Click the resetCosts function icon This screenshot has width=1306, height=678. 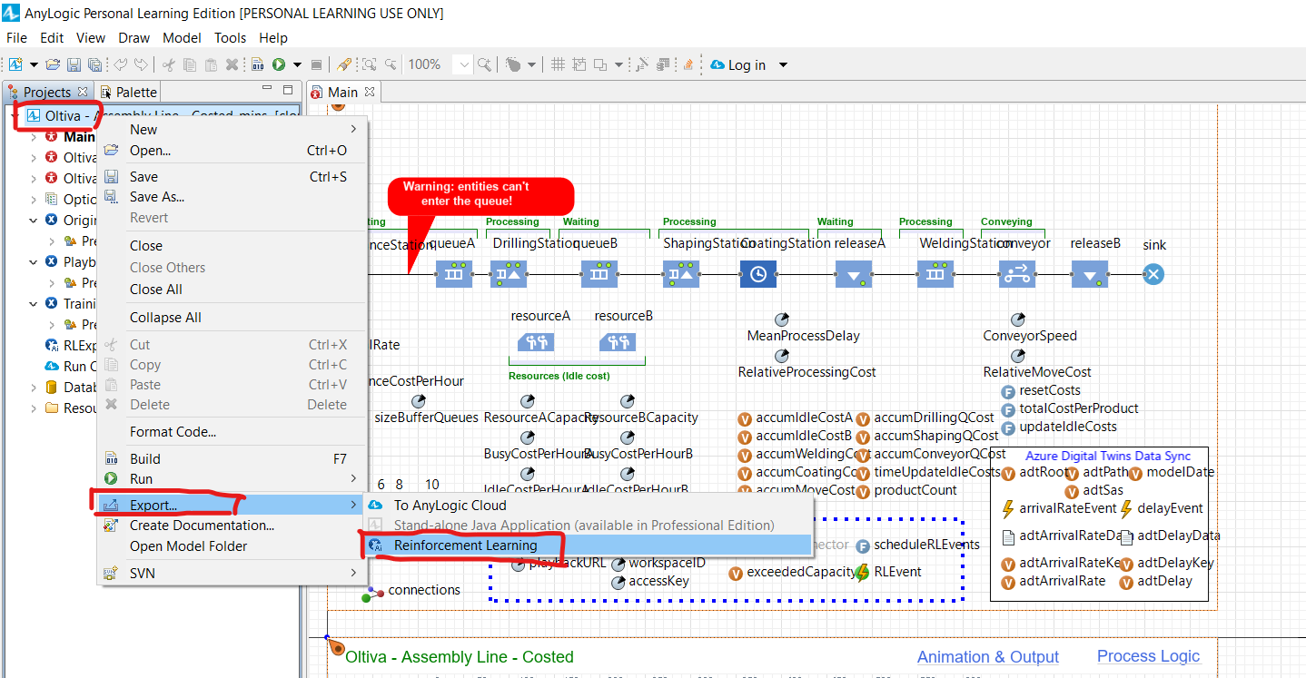pos(1008,391)
